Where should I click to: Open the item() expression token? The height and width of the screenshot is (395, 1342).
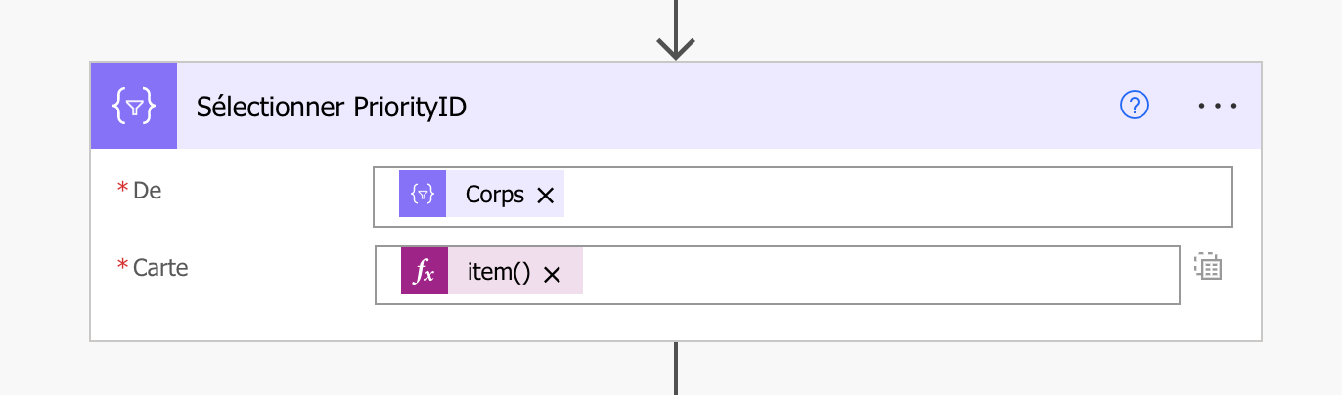tap(499, 274)
